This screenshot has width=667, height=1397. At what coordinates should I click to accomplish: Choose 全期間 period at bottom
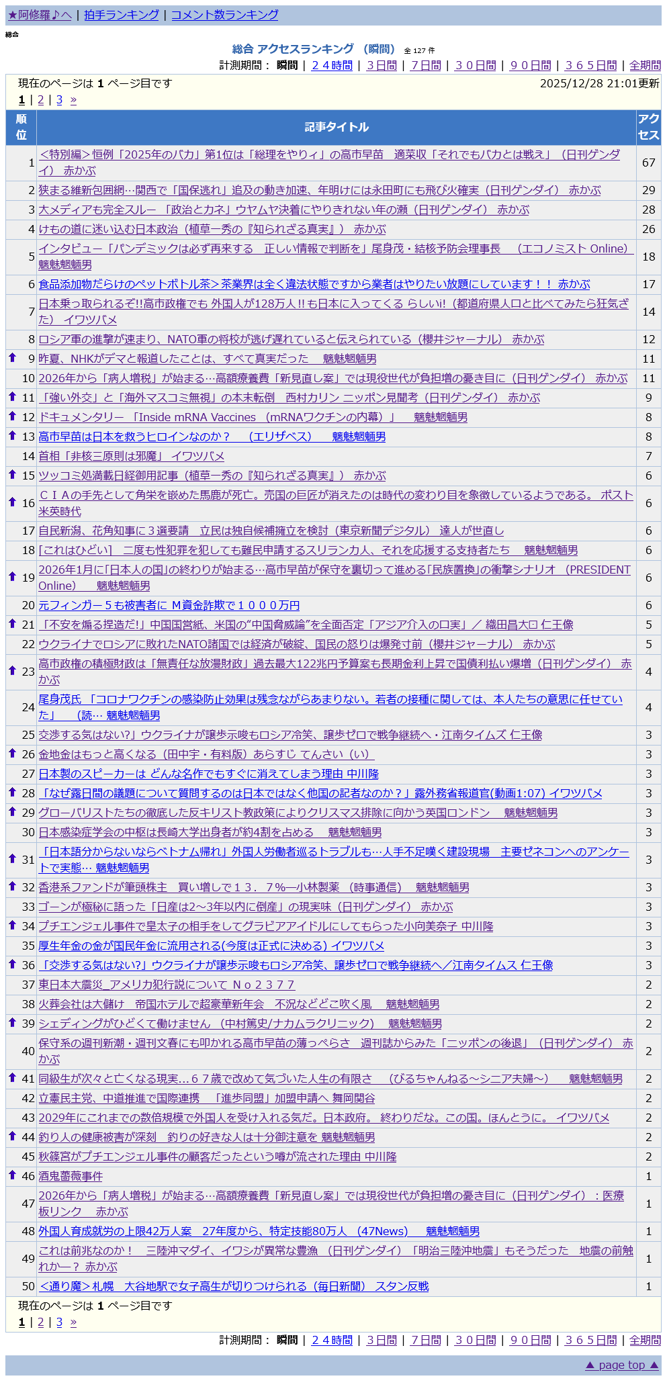[645, 1340]
